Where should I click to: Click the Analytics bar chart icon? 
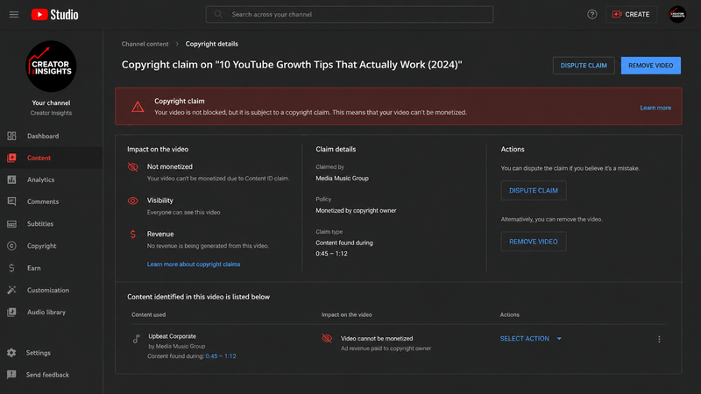[x=11, y=179]
